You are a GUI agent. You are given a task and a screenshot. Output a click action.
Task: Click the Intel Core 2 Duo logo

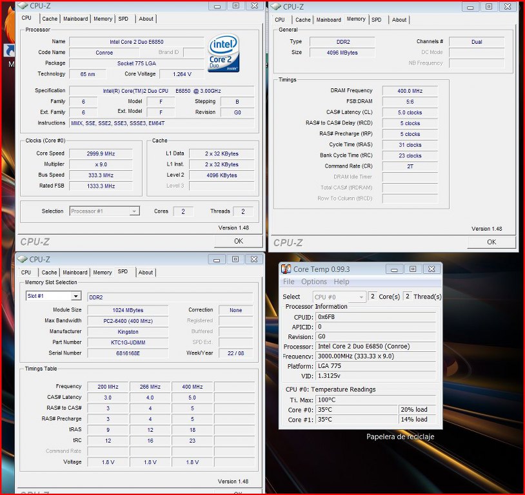224,53
